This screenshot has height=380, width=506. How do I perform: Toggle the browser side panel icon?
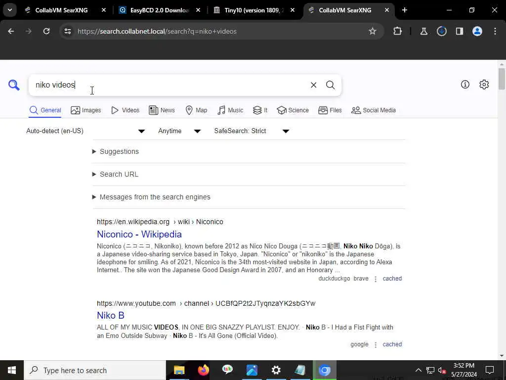[459, 31]
